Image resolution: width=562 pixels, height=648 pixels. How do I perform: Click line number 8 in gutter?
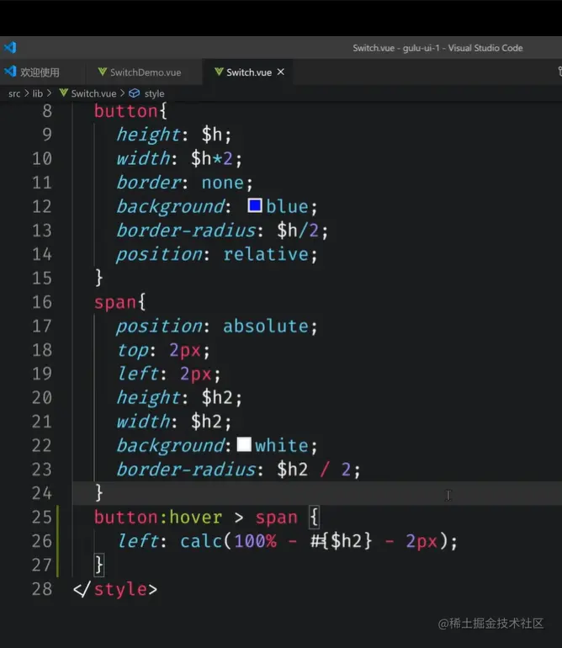[47, 111]
